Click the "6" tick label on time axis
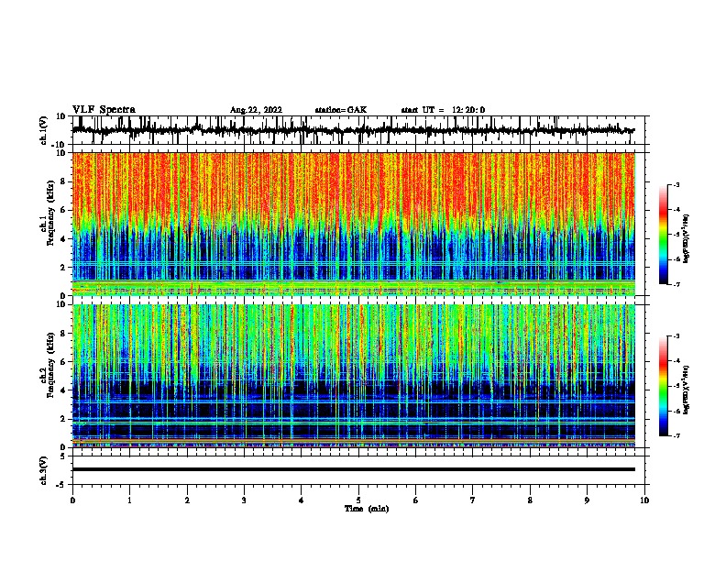726x561 pixels. pos(416,500)
